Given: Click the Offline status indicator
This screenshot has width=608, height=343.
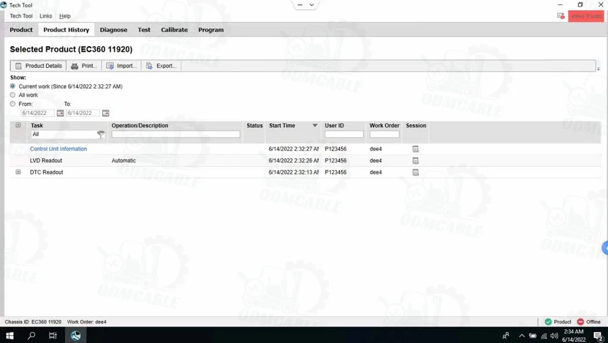Looking at the screenshot, I should click(x=589, y=322).
